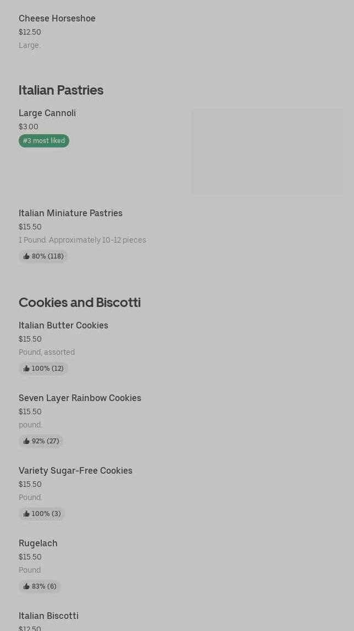The width and height of the screenshot is (354, 631).
Task: Choose Italian Butter Cookies from the menu
Action: pos(63,325)
